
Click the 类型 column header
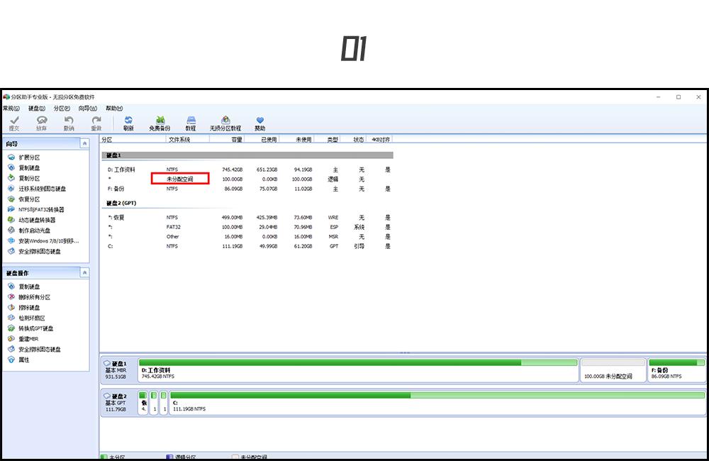pos(327,140)
